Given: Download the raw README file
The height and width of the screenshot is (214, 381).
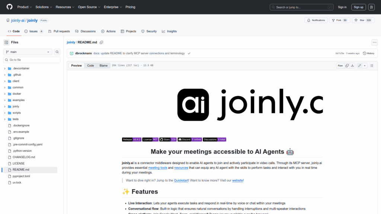Looking at the screenshot, I should pos(352,65).
